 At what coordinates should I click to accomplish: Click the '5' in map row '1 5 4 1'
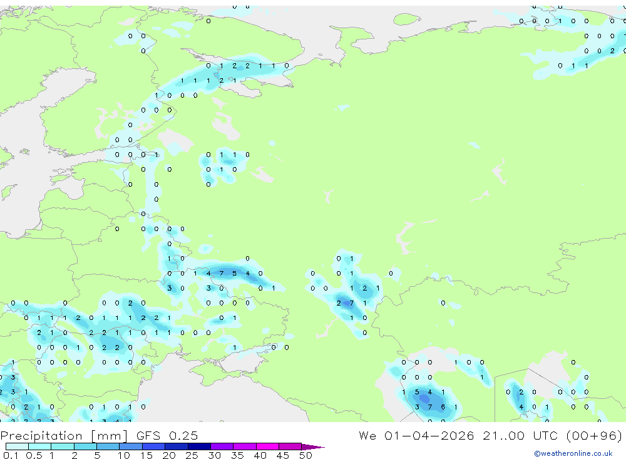417,392
